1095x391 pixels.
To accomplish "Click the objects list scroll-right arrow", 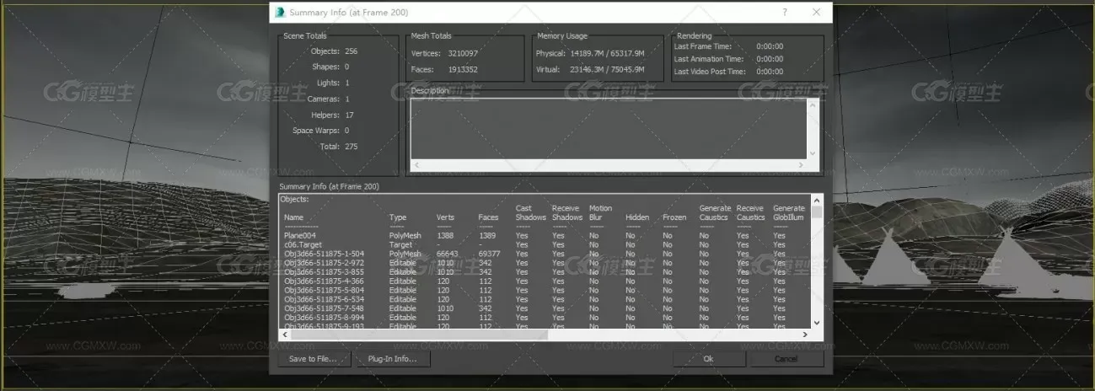I will pos(805,335).
